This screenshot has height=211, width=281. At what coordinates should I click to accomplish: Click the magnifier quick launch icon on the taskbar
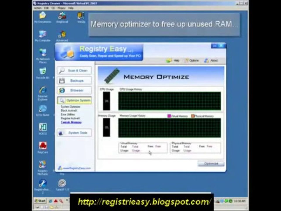coord(61,201)
